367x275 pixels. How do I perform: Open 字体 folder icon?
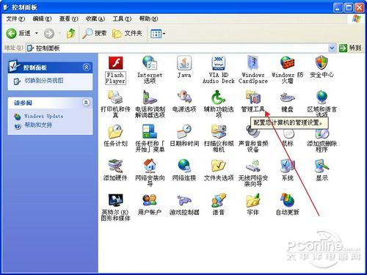(253, 200)
